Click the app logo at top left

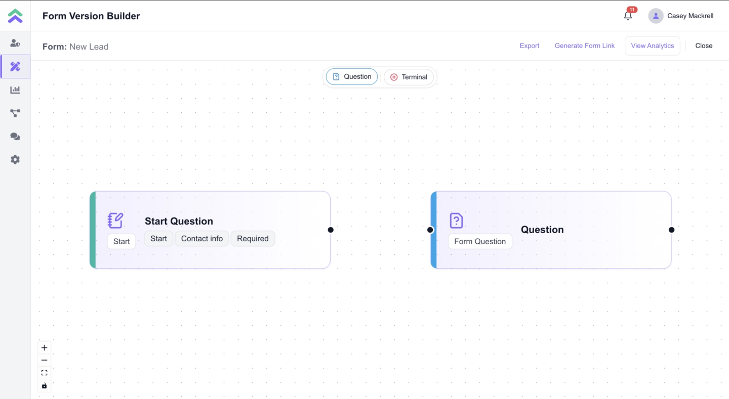(15, 16)
